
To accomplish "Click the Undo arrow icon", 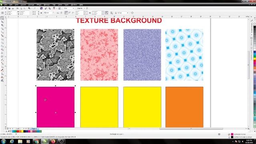I will pos(29,8).
